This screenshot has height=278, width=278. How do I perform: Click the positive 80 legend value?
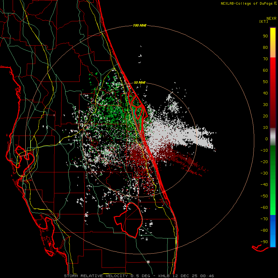[x=265, y=47]
